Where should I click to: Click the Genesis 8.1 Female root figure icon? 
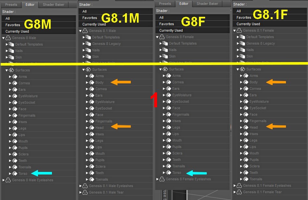click(x=239, y=30)
